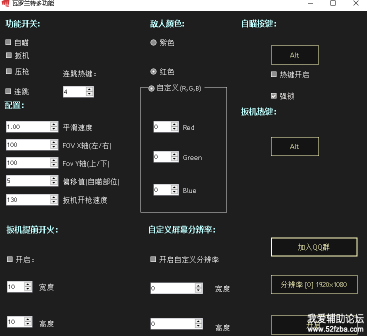This screenshot has width=367, height=336.
Task: Click the app icon in title bar
Action: 5,3
